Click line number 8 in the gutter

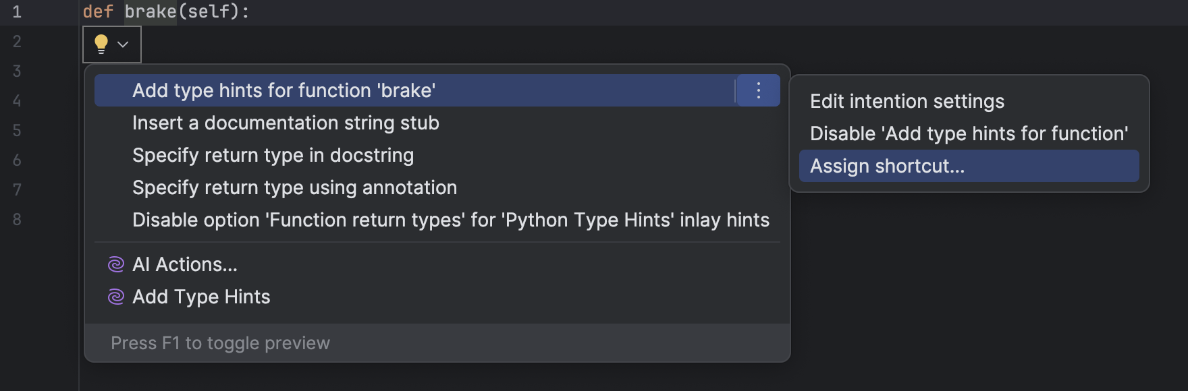click(x=18, y=219)
